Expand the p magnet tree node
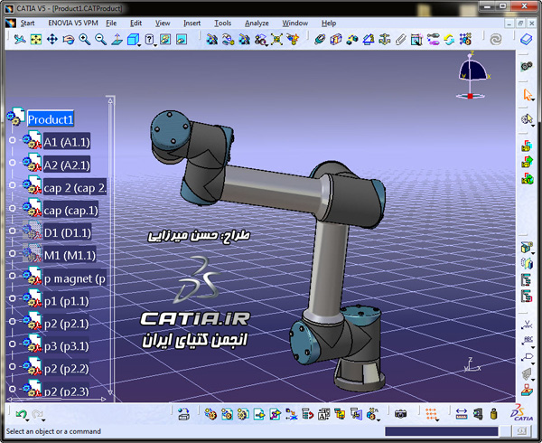This screenshot has height=443, width=542. pyautogui.click(x=13, y=276)
